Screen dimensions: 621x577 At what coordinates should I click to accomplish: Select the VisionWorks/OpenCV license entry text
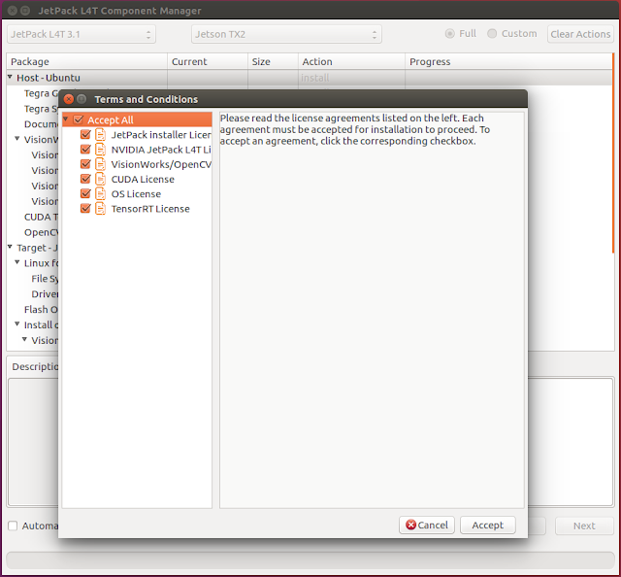click(161, 164)
